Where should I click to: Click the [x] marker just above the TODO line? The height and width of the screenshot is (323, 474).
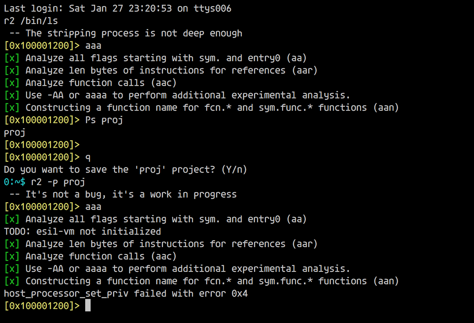[12, 219]
